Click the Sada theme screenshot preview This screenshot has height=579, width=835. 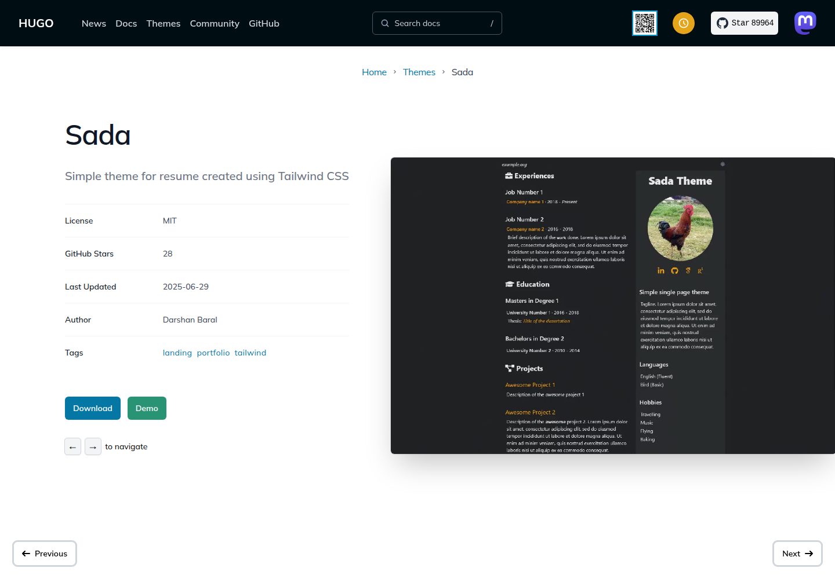click(613, 306)
